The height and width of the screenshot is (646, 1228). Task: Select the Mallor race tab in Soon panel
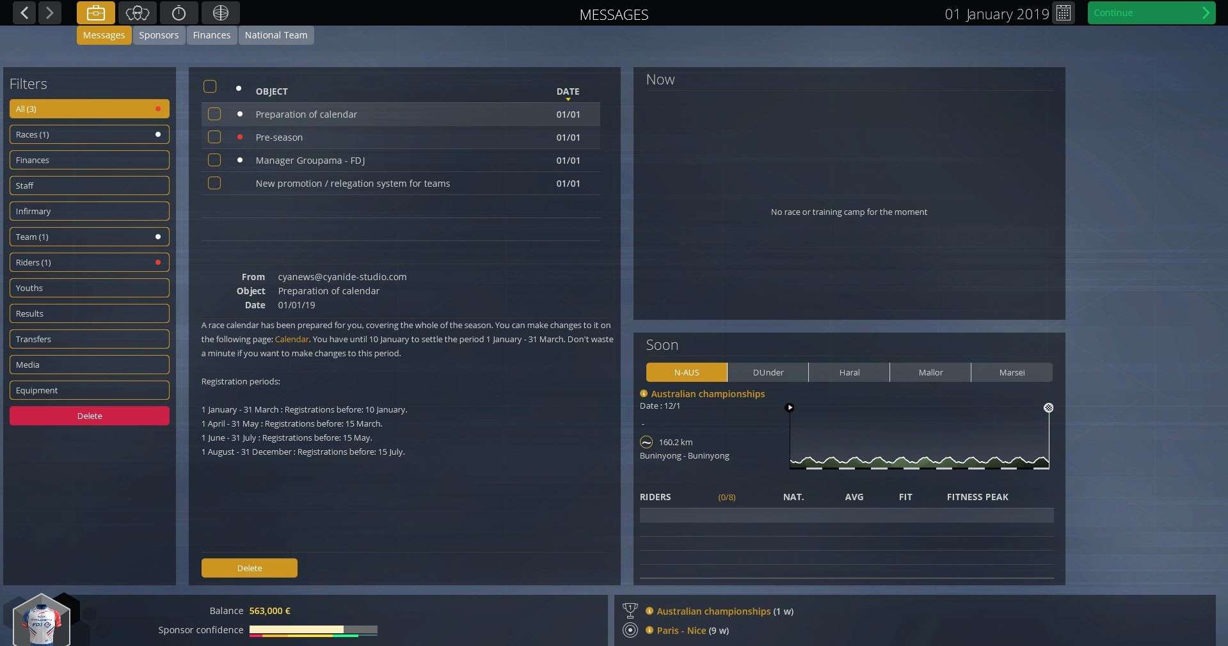click(930, 372)
